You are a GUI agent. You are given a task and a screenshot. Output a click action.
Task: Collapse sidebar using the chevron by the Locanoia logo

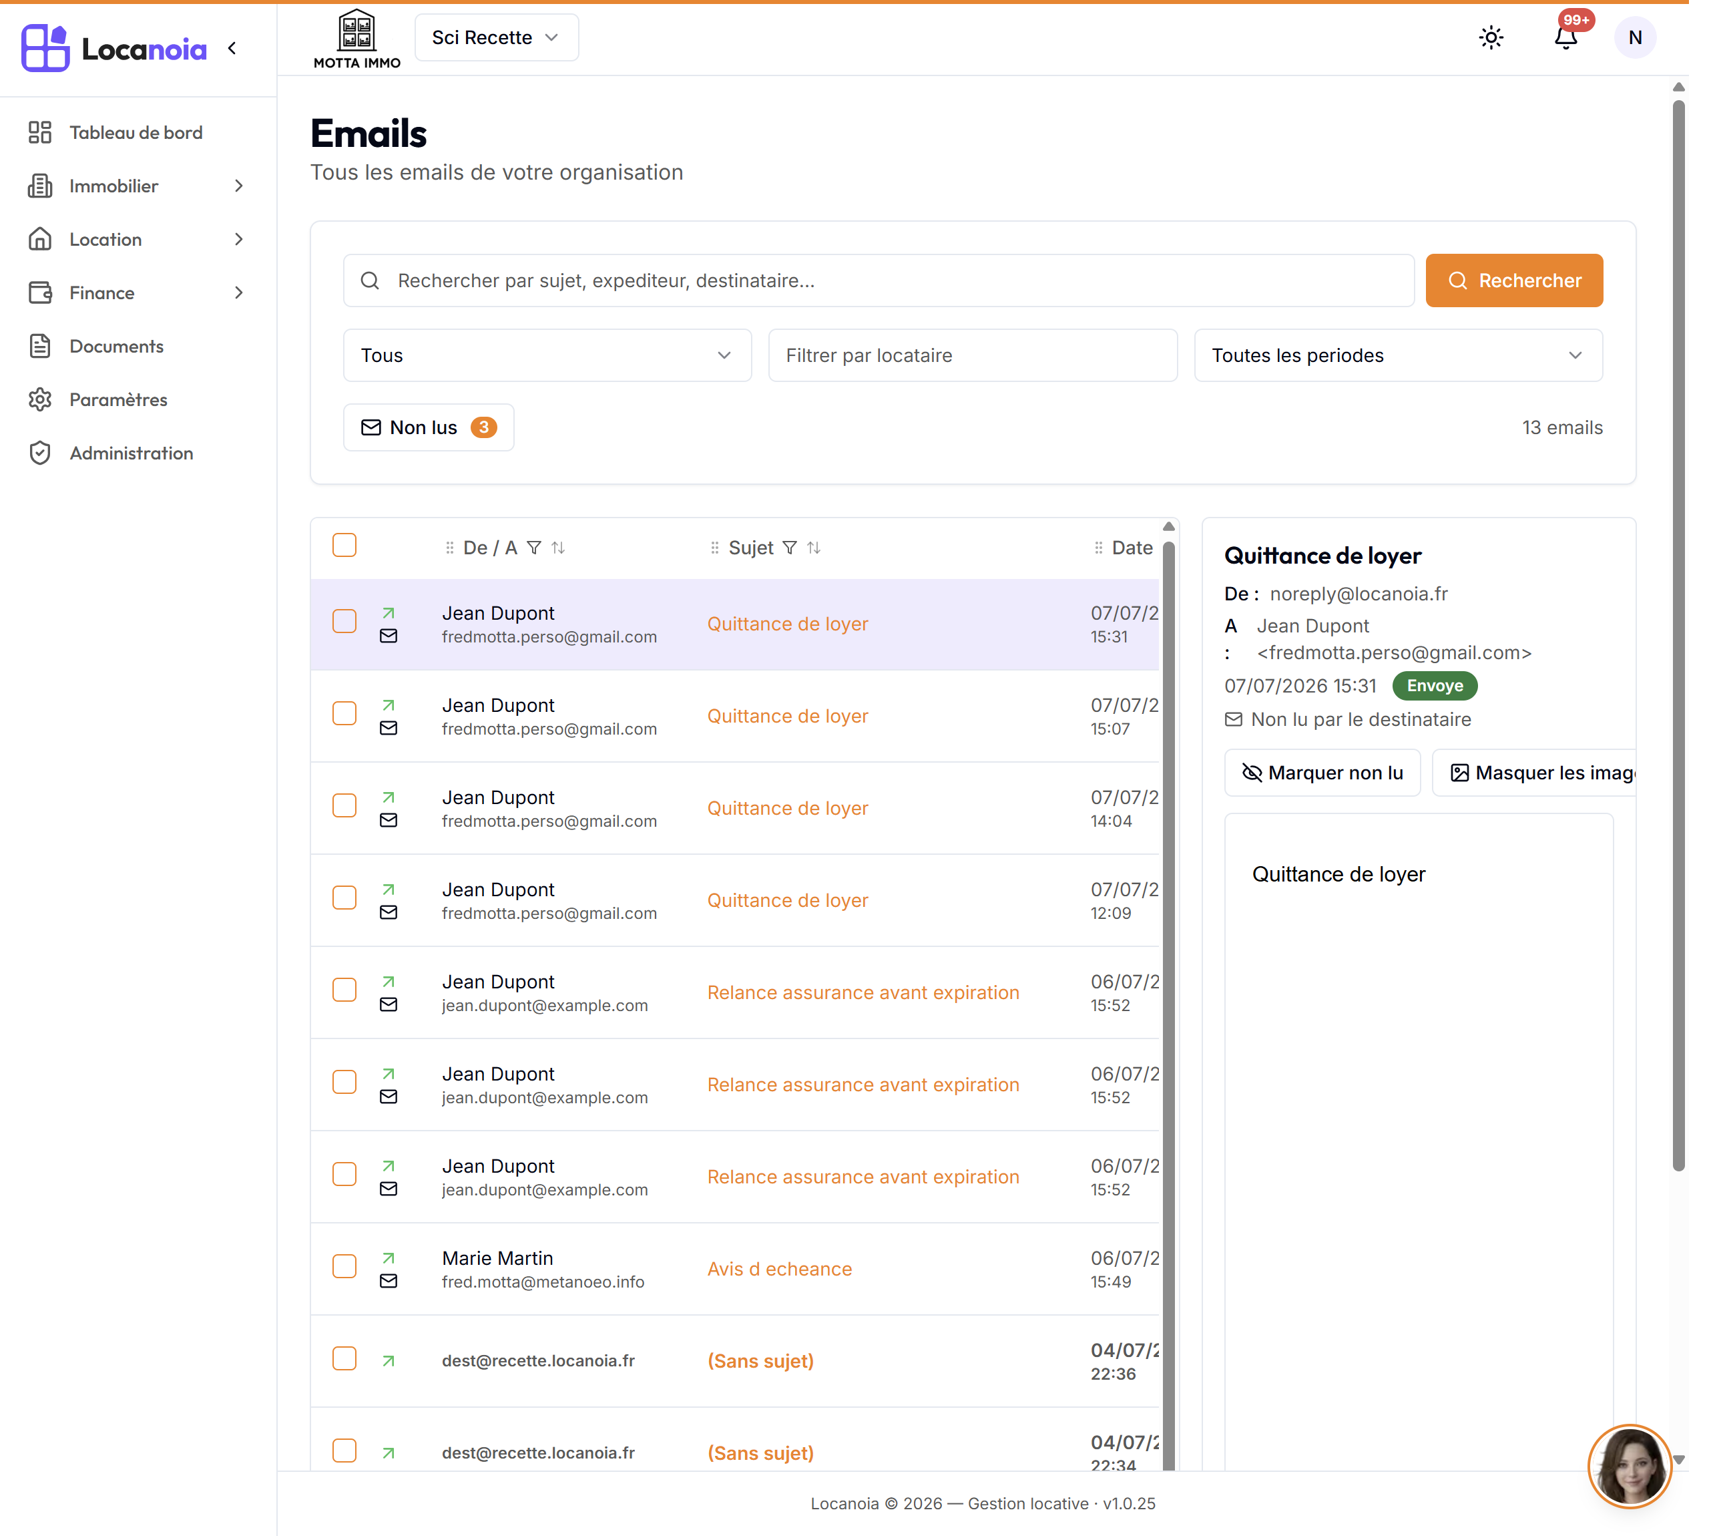tap(232, 49)
